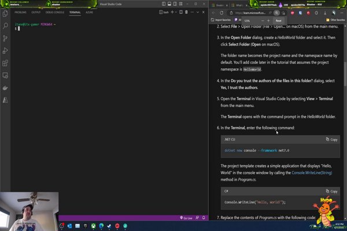The width and height of the screenshot is (347, 231).
Task: Go back in the browser
Action: click(213, 13)
